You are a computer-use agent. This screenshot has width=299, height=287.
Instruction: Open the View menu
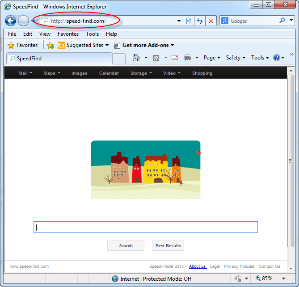45,34
